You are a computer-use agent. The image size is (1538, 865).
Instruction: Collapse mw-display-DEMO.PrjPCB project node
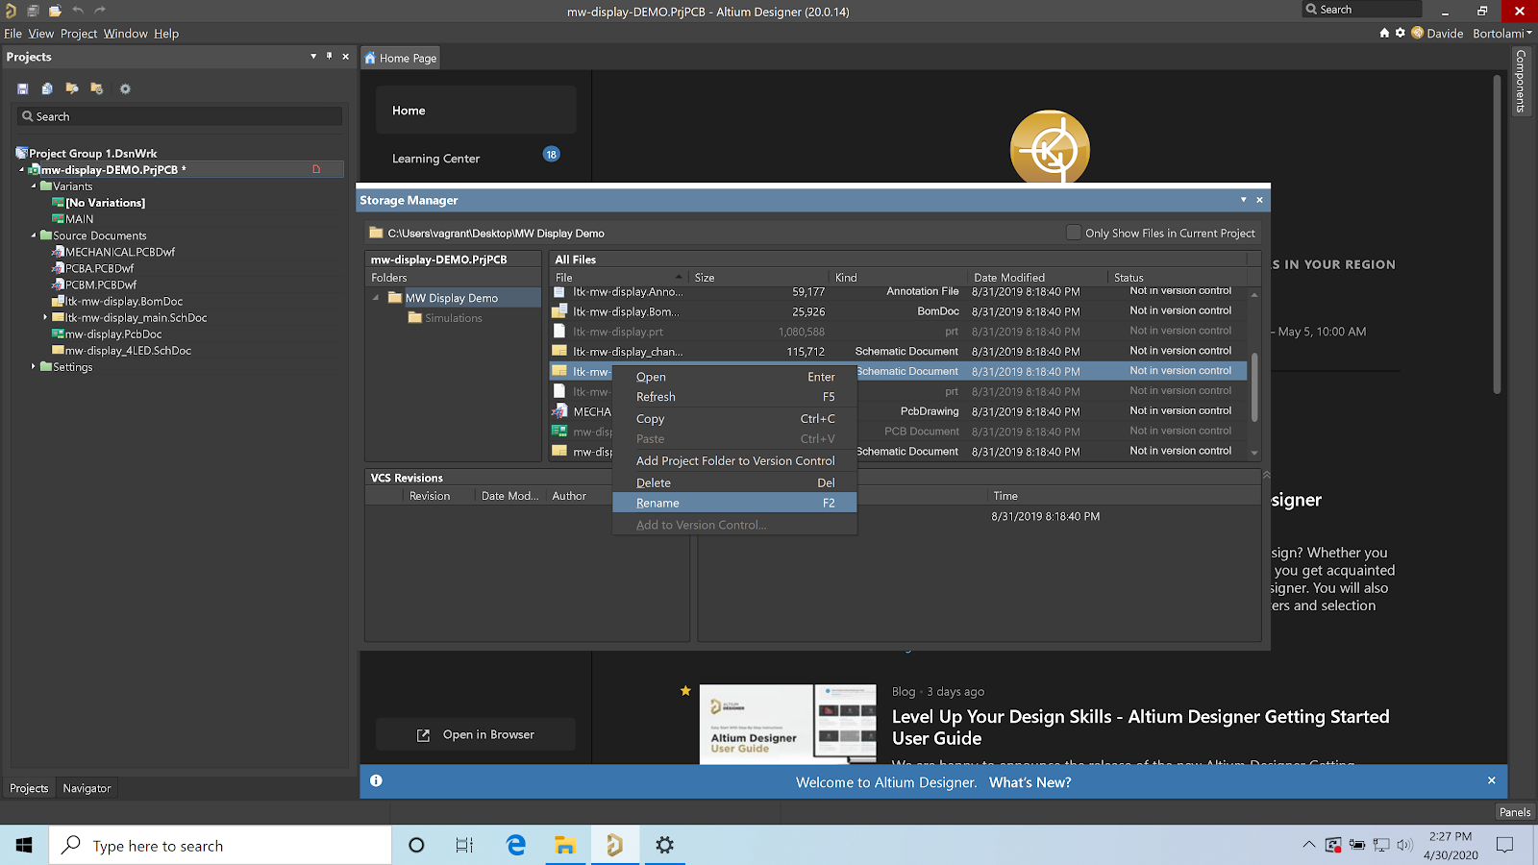coord(22,170)
